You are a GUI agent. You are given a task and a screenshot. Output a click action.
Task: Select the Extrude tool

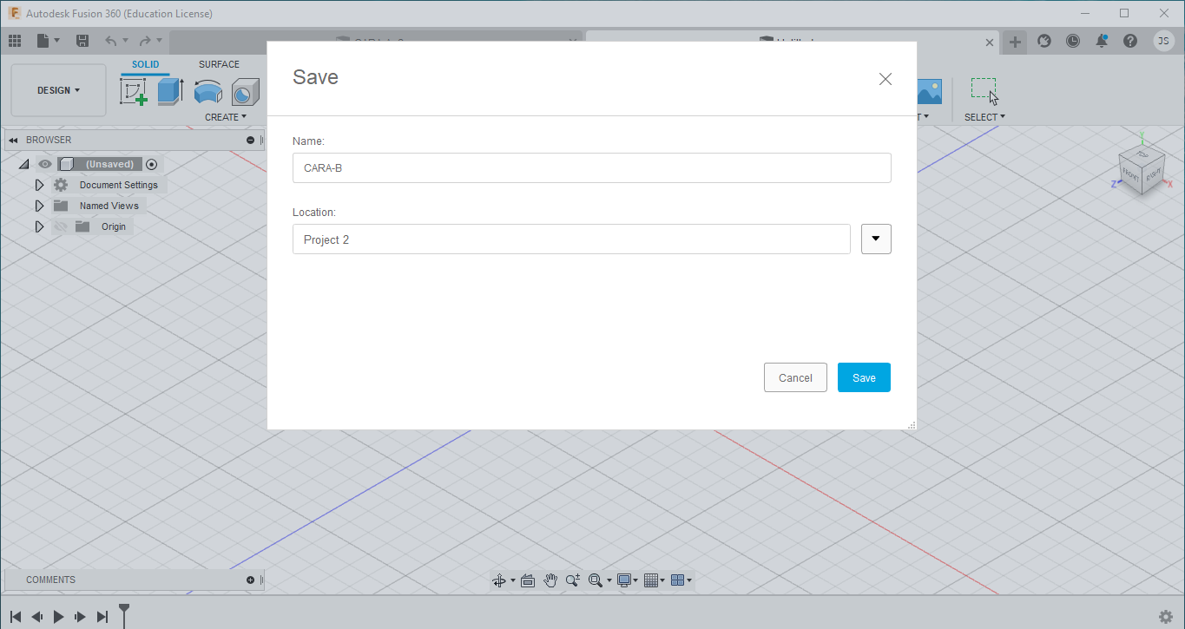[170, 90]
